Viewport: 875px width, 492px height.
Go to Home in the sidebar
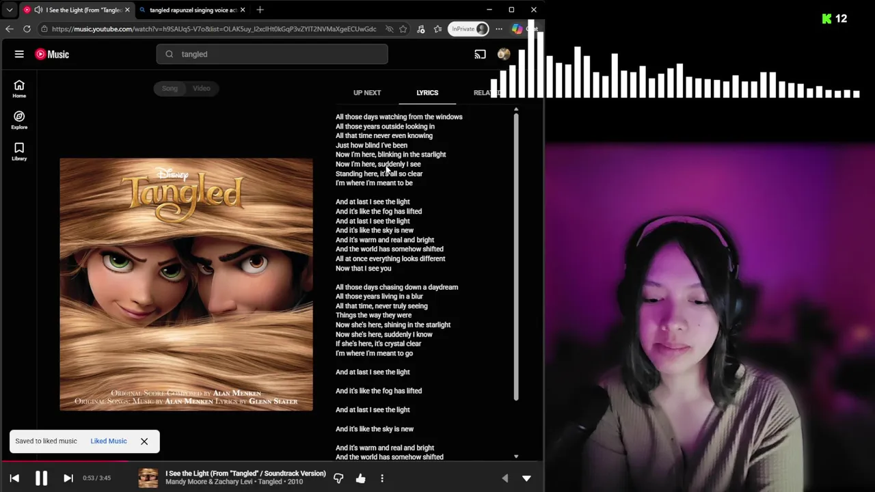tap(19, 89)
